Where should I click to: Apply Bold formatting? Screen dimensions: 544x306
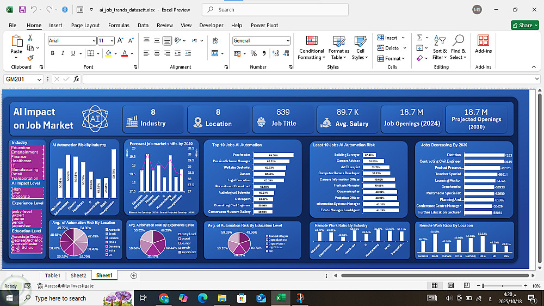tap(52, 53)
